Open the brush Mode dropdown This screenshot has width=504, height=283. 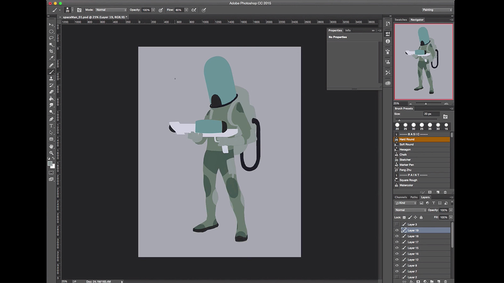tap(111, 10)
